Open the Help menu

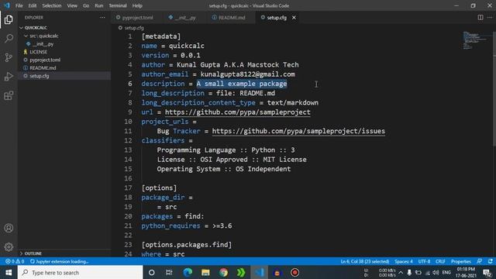137,5
